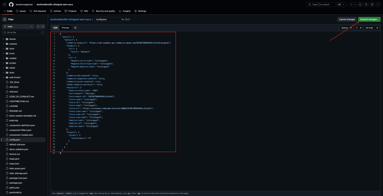Switch to the Pull requests tab
The height and width of the screenshot is (196, 383).
(38, 11)
